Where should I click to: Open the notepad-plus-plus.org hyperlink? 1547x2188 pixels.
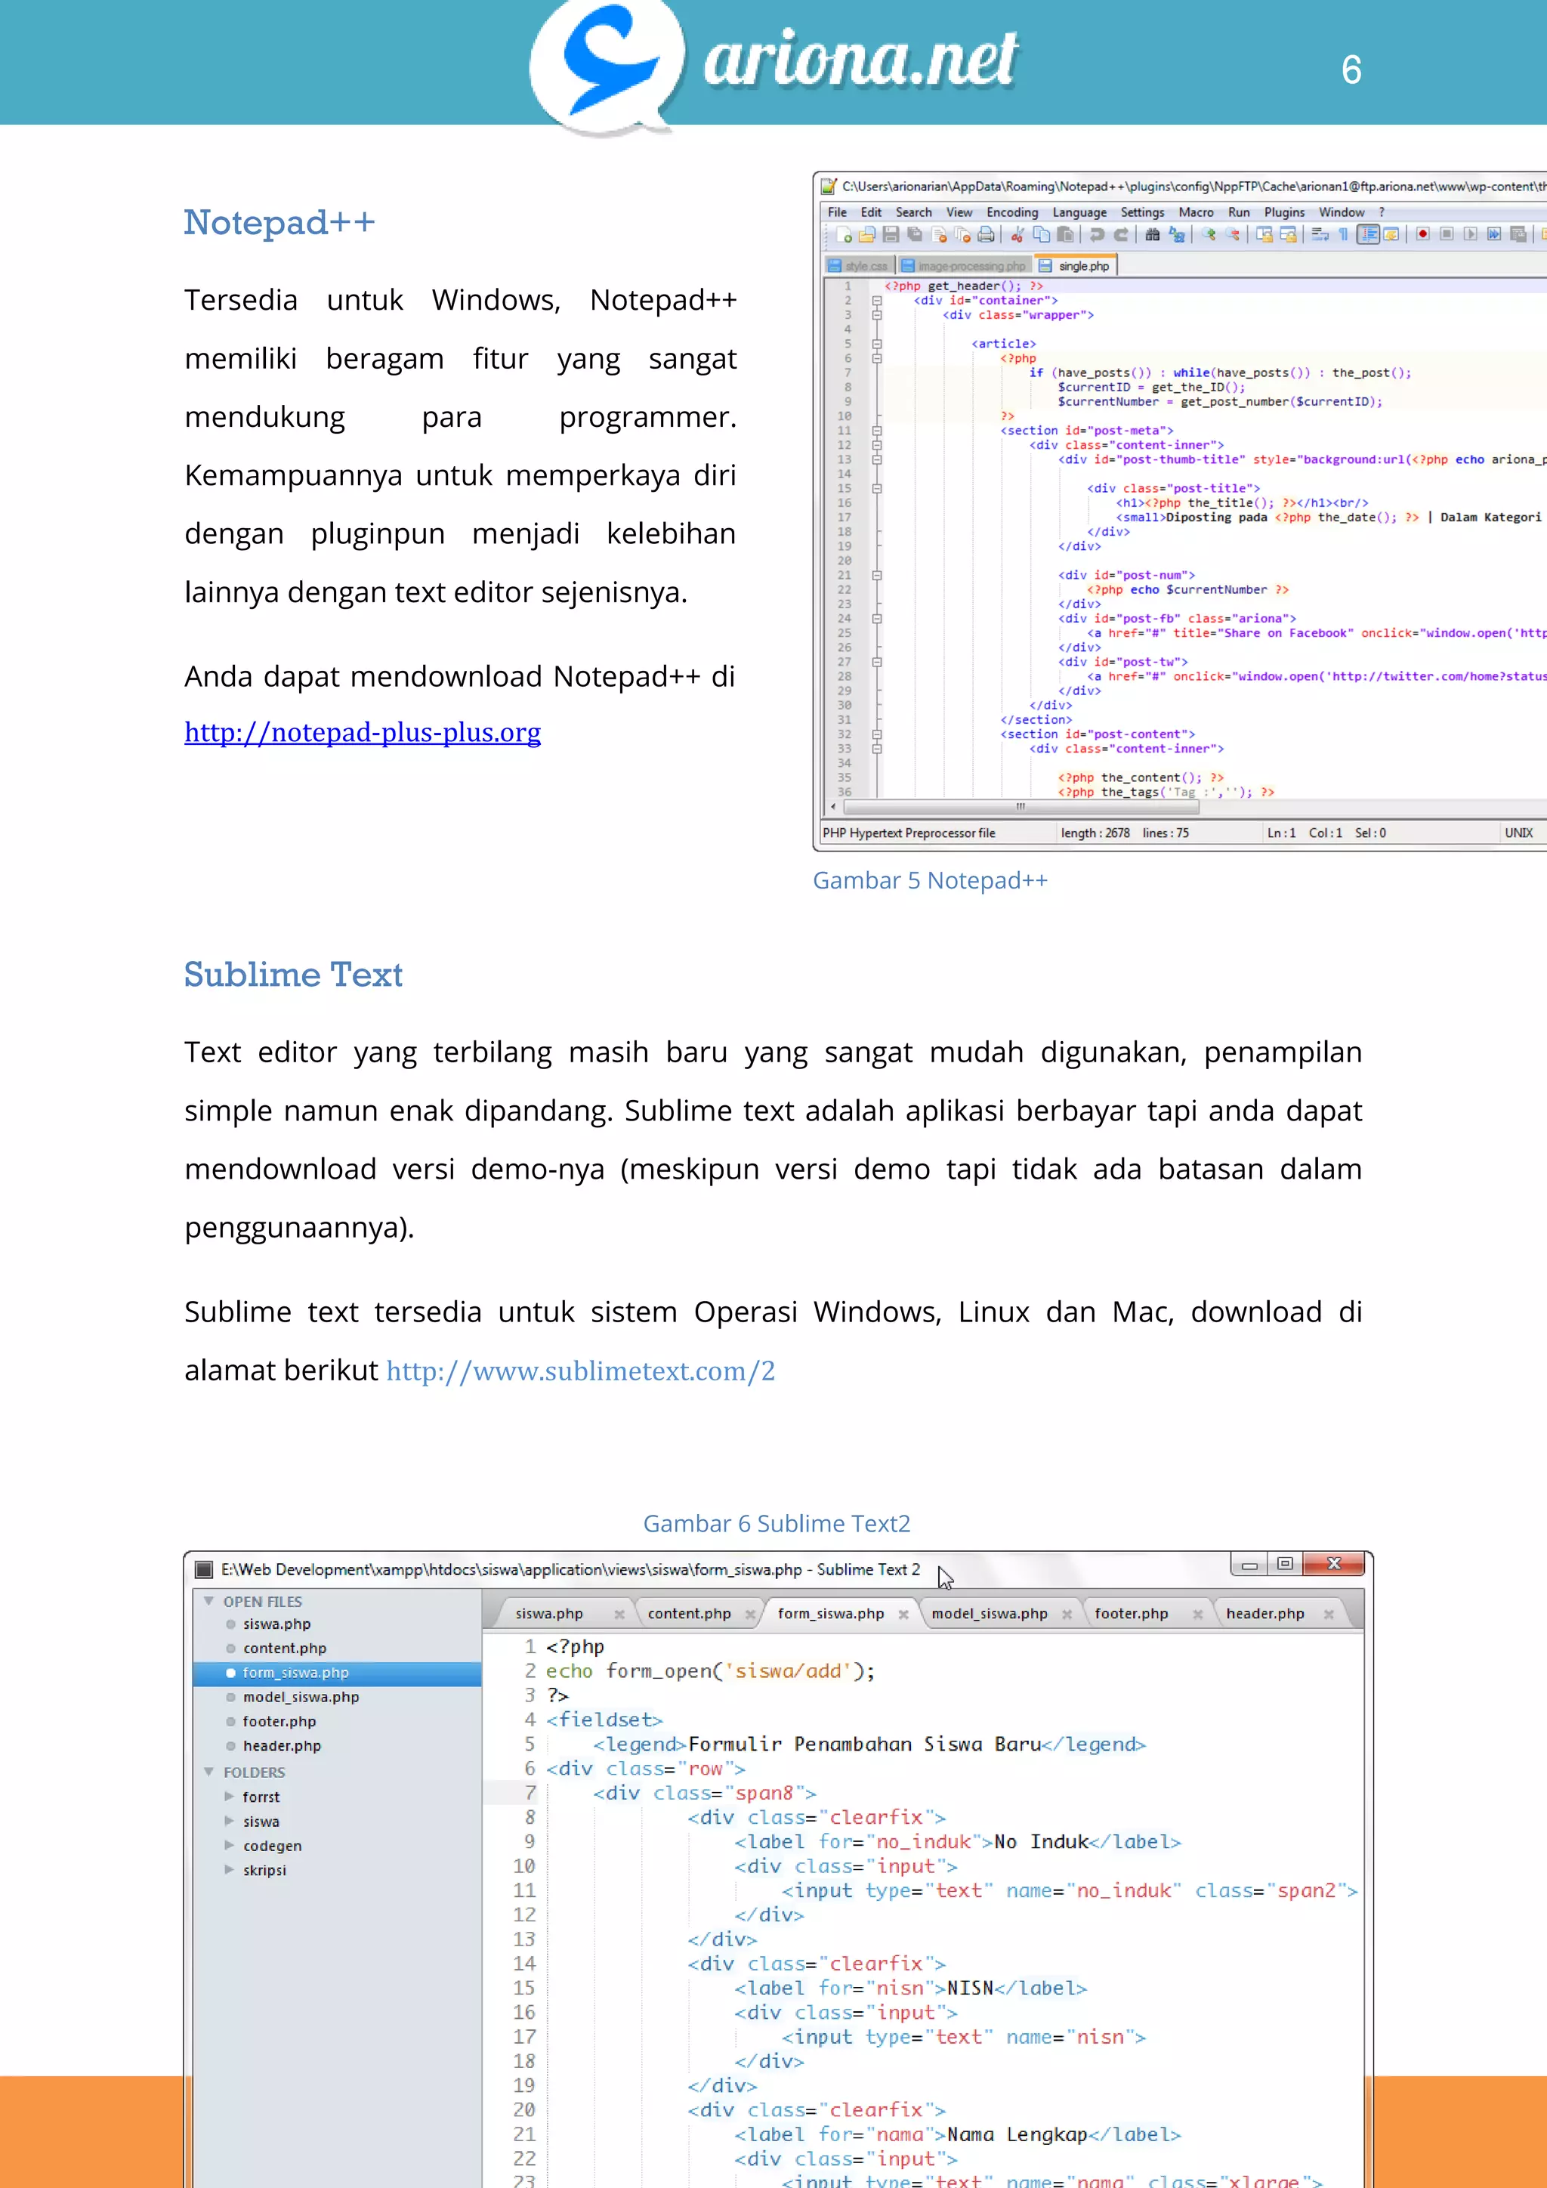(x=362, y=732)
